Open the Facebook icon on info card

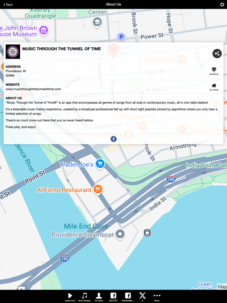pyautogui.click(x=113, y=139)
